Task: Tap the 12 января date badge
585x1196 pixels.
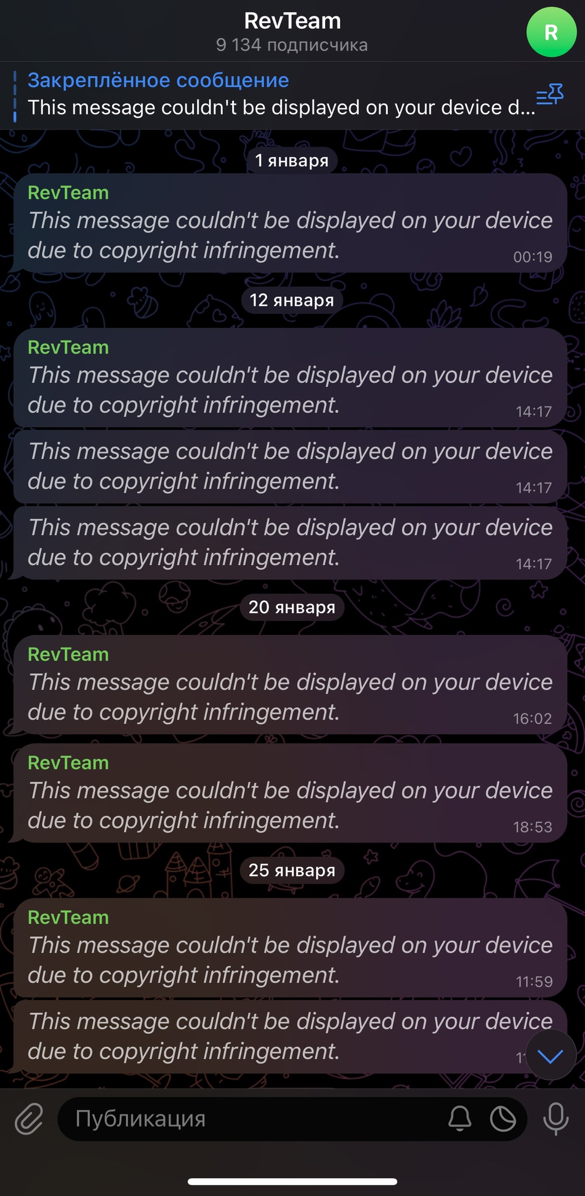Action: point(292,300)
